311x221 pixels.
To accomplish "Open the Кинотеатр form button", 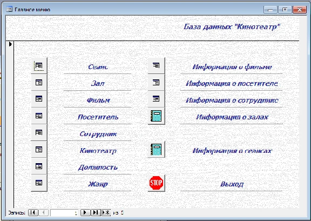I will [x=39, y=149].
